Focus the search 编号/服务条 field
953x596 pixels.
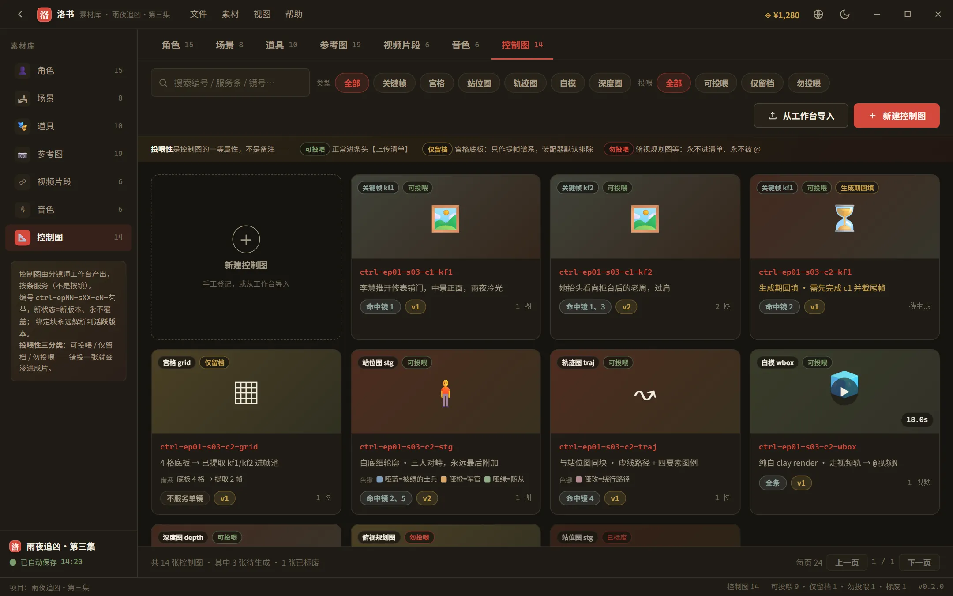tap(230, 83)
